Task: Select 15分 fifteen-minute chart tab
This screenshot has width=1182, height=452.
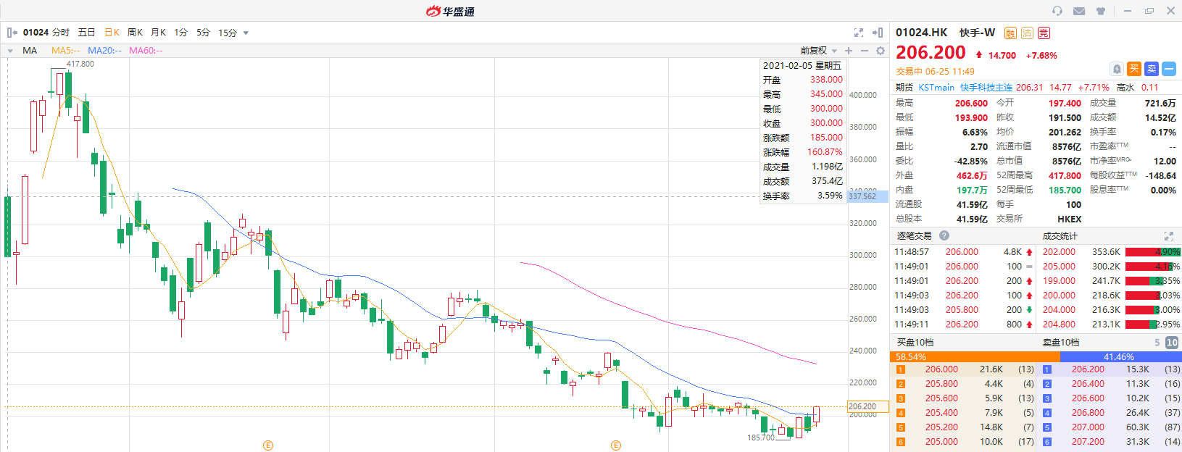Action: [x=228, y=33]
